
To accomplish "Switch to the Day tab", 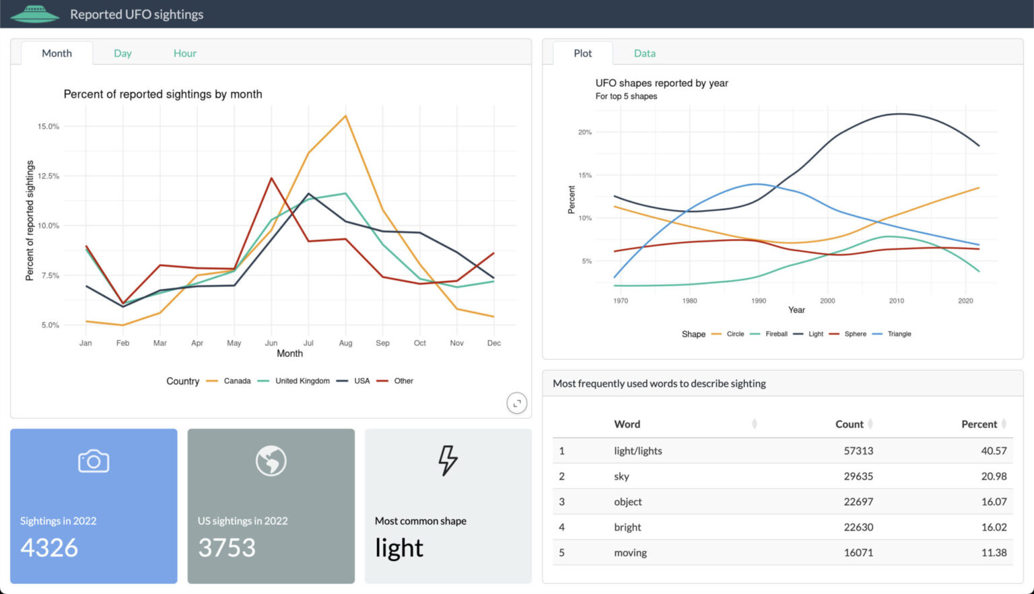I will pyautogui.click(x=123, y=53).
